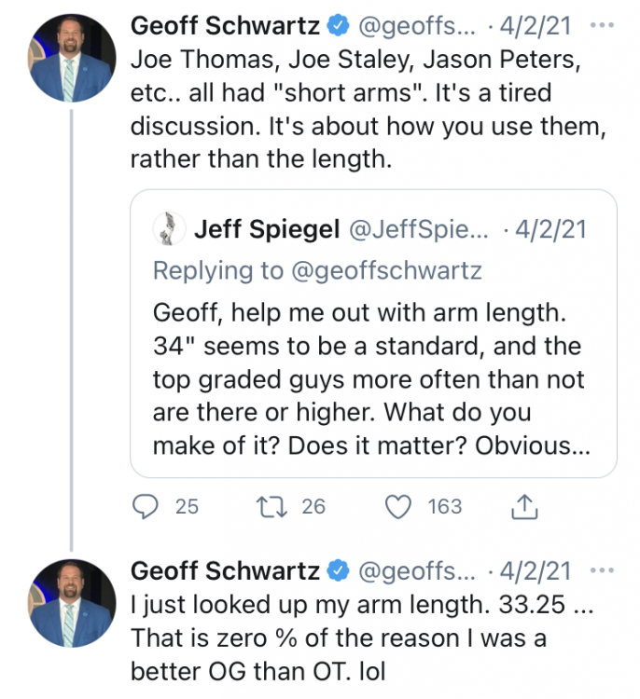Open the reply tweet about 33.25 arm length
The image size is (640, 699).
tap(364, 638)
